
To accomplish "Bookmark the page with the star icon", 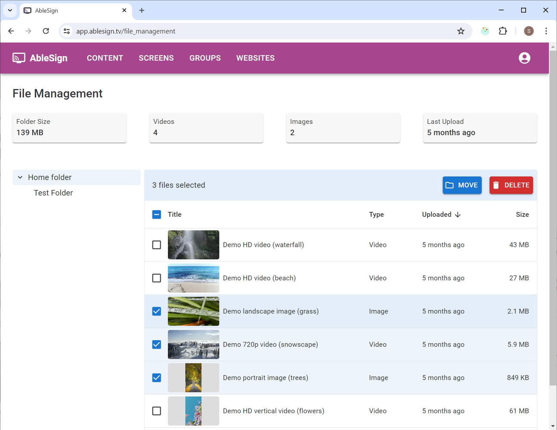I will 461,31.
